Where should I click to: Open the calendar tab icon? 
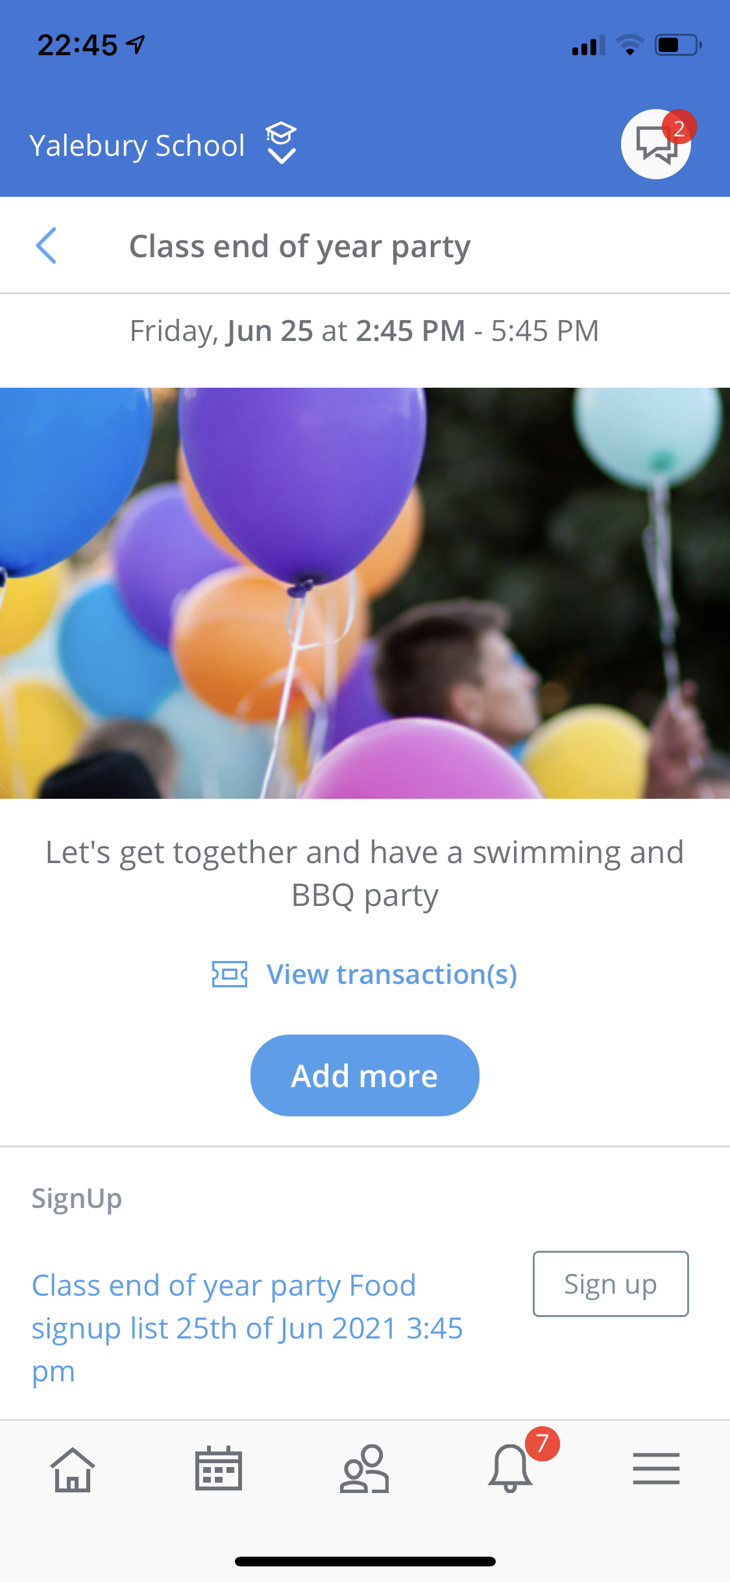tap(219, 1468)
